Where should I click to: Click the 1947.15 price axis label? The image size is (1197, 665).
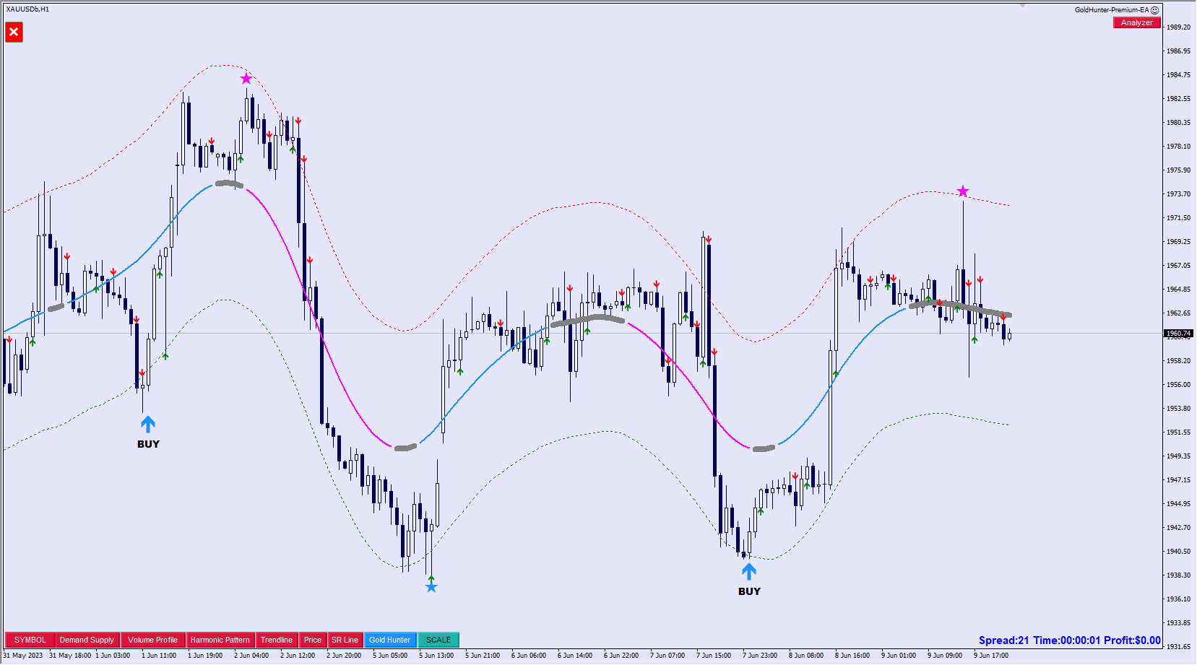coord(1179,480)
